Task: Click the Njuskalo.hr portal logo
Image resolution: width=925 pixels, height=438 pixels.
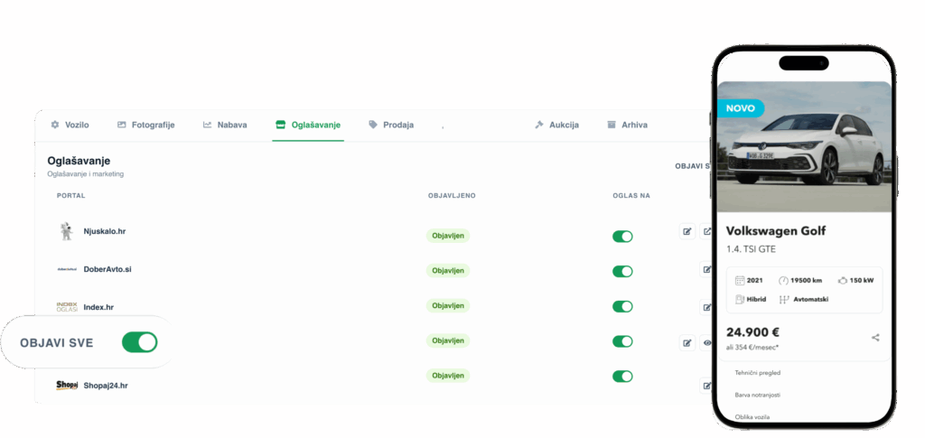Action: click(67, 231)
